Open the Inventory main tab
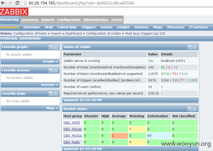Viewport: 213px width, 151px height. click(30, 20)
